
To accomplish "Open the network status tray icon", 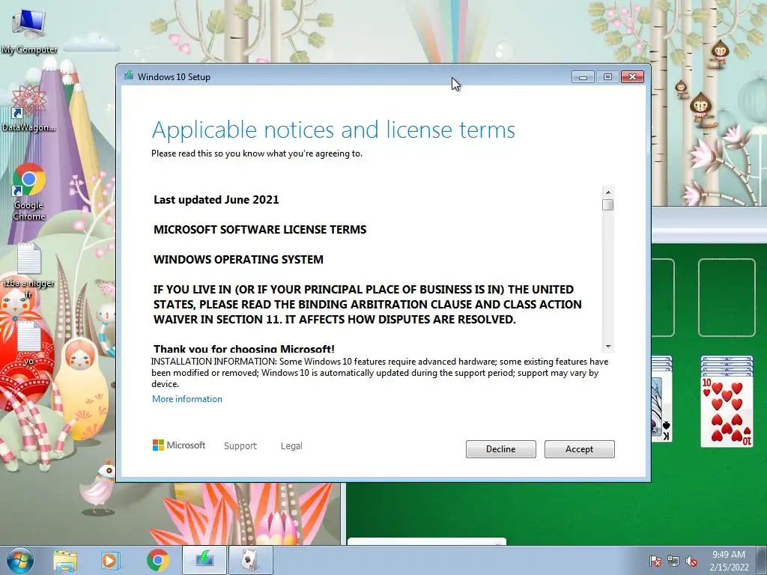I will (673, 562).
